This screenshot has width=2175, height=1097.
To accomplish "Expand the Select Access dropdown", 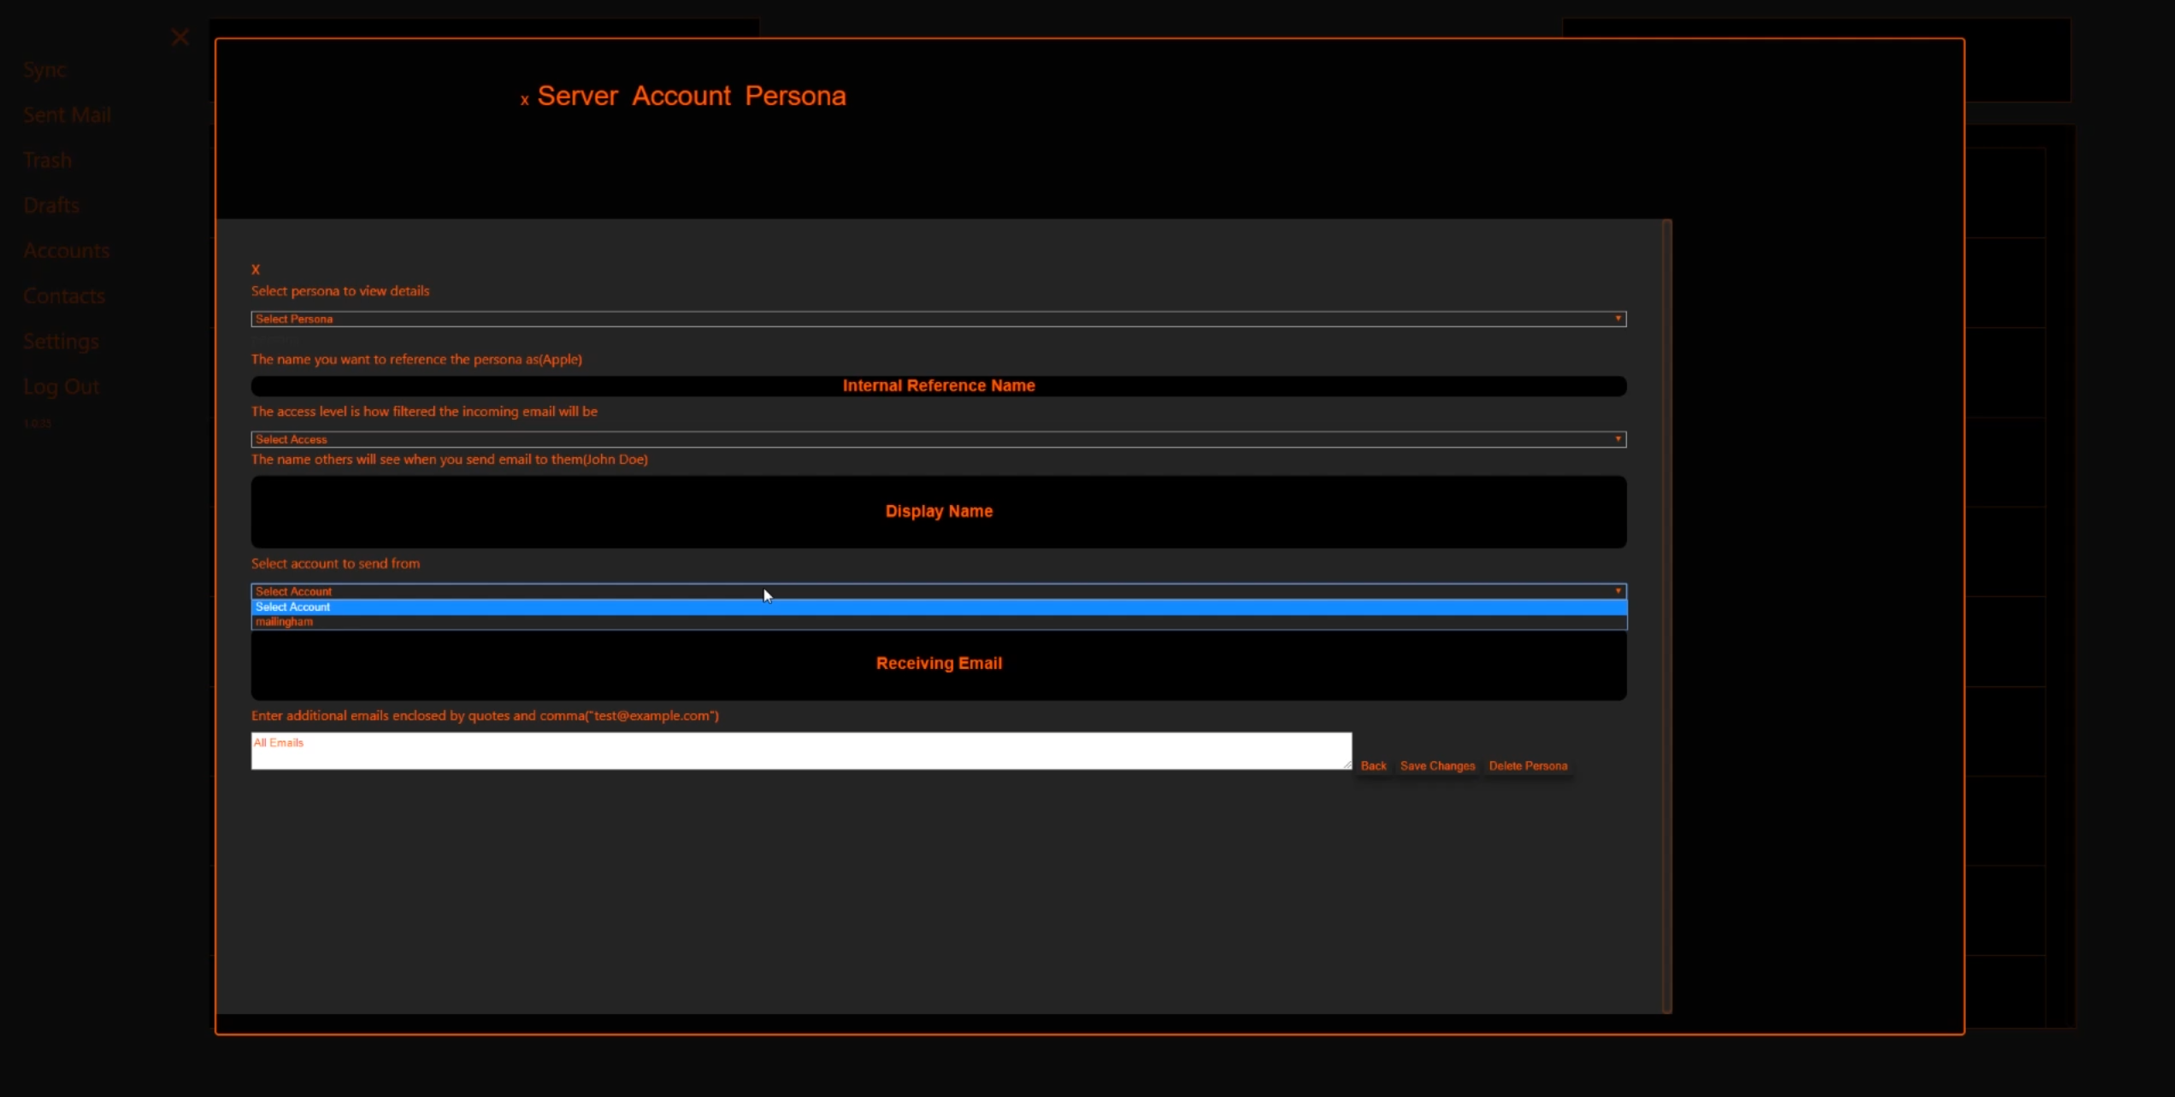I will click(x=938, y=439).
